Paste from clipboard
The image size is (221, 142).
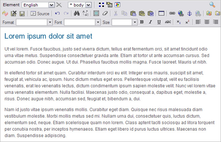click(x=133, y=14)
